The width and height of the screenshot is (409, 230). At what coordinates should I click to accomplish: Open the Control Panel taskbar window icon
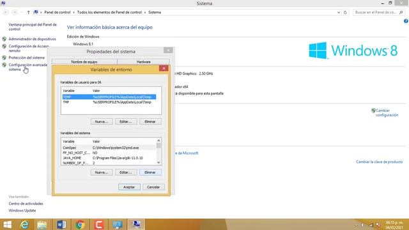point(118,224)
